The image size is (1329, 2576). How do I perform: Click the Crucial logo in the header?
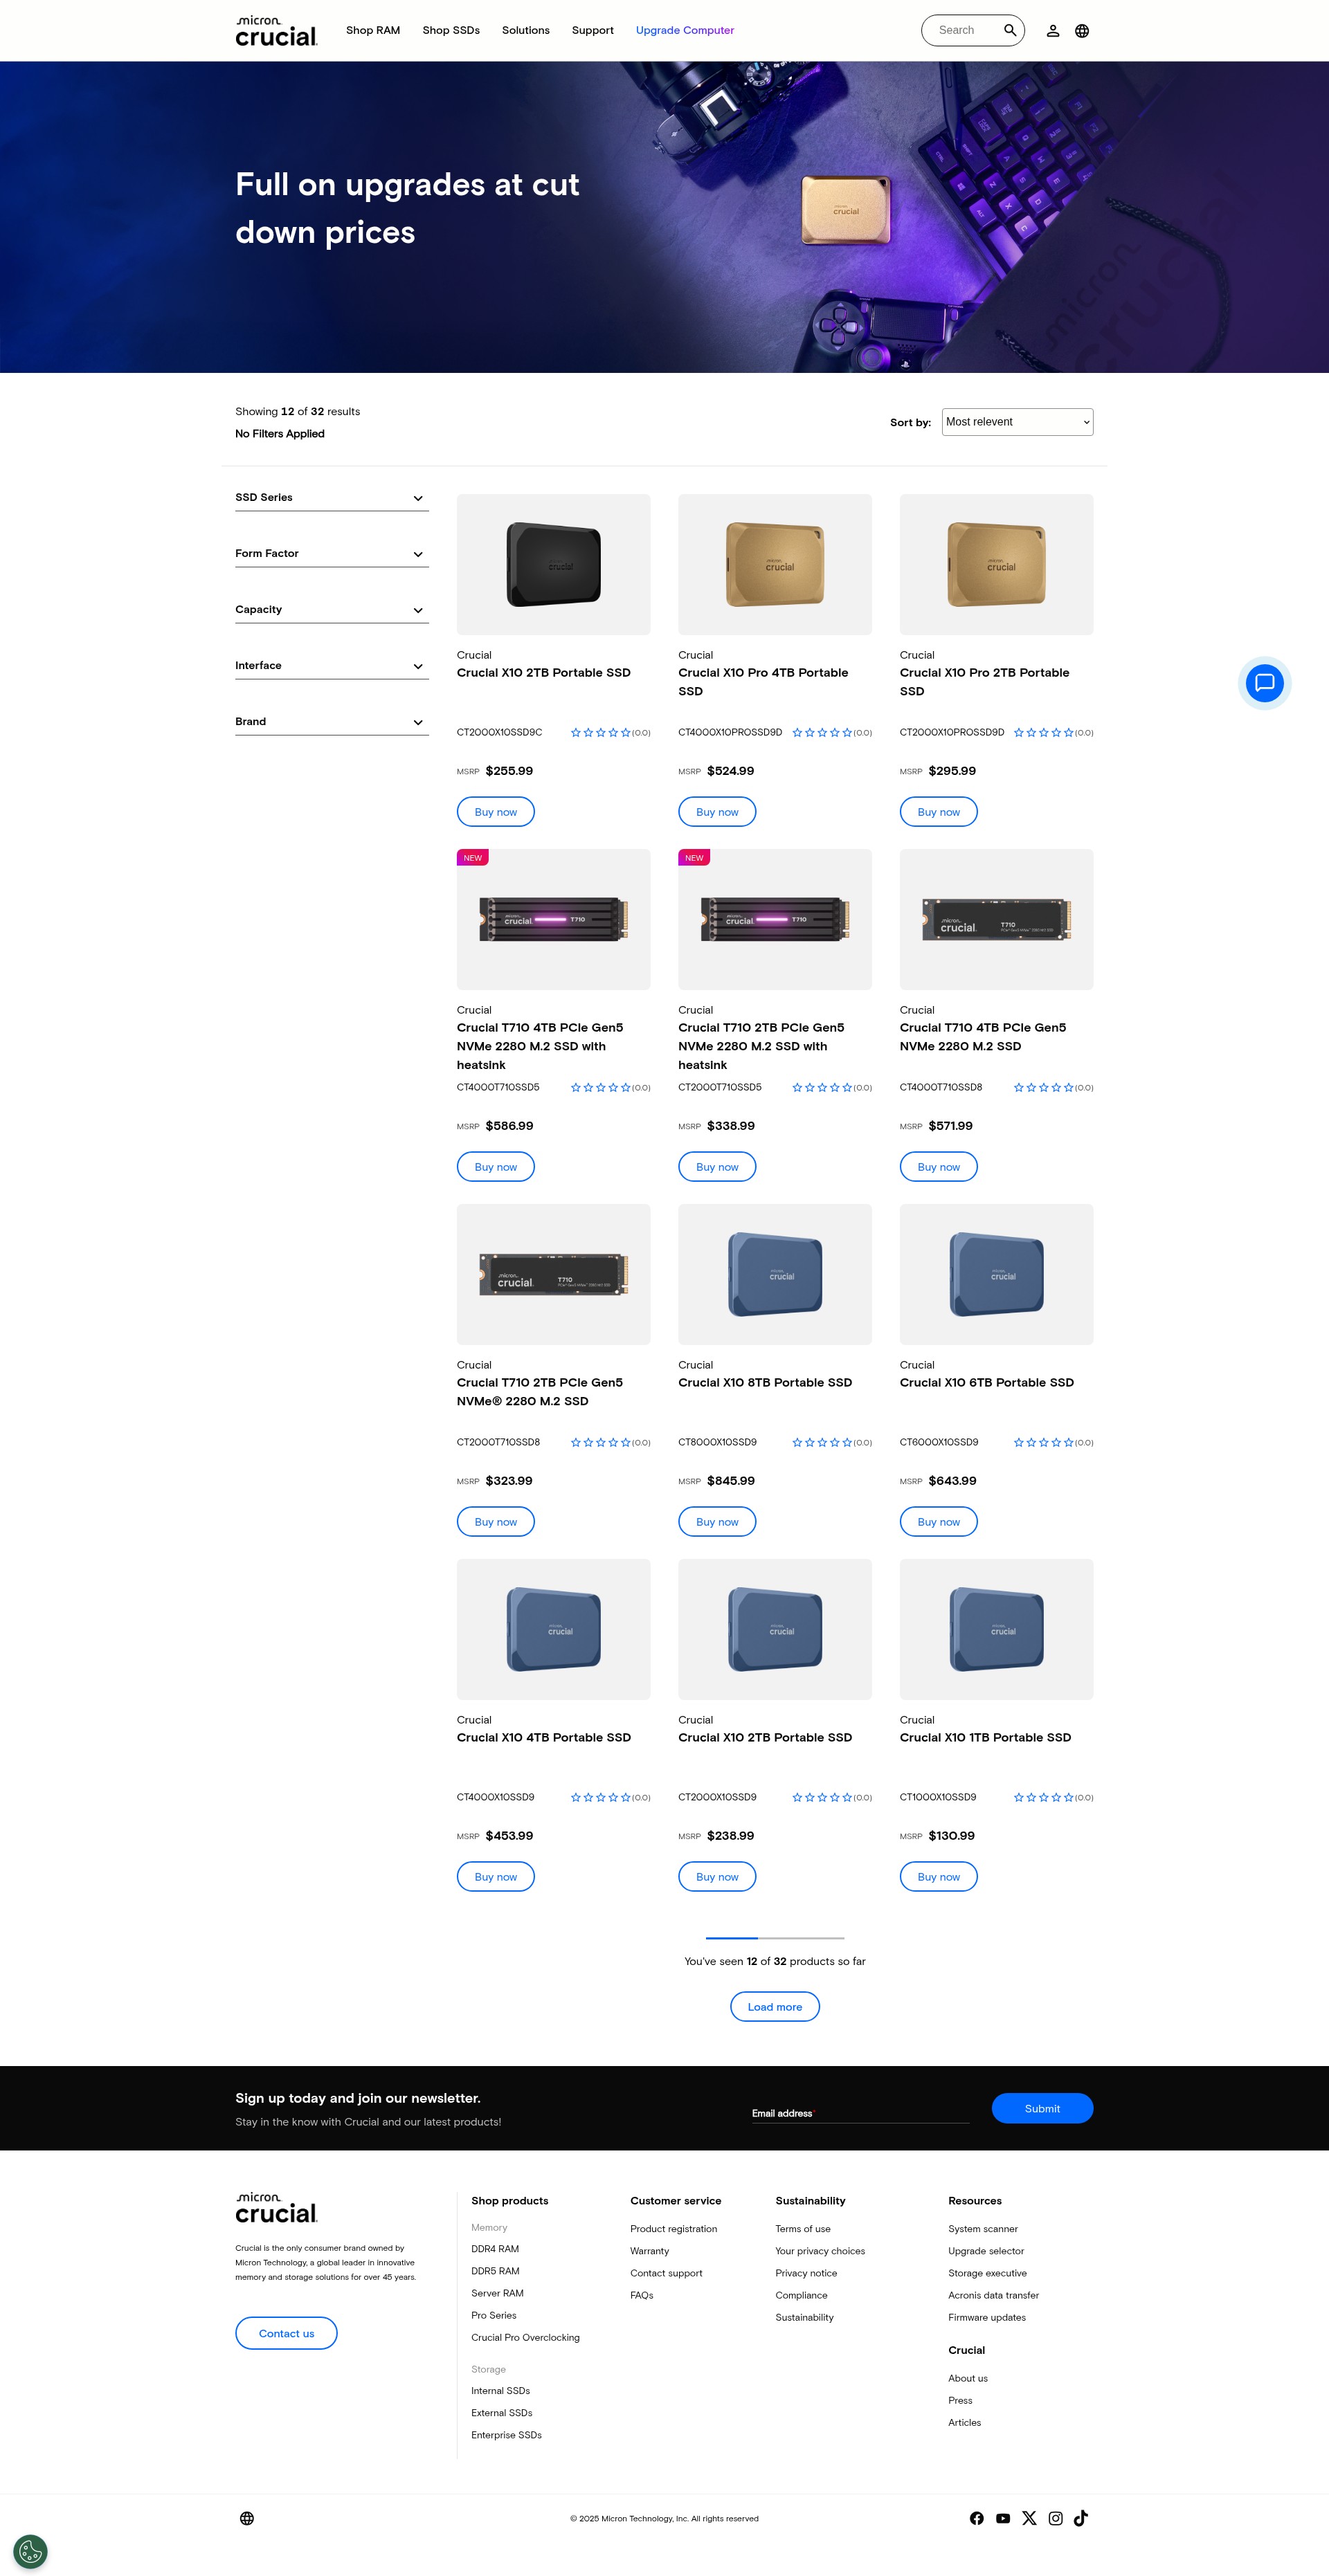pos(276,31)
